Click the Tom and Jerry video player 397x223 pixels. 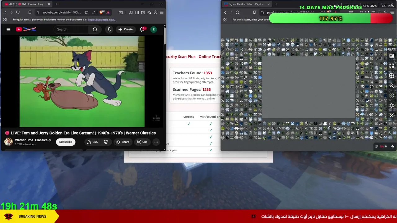coord(82,81)
